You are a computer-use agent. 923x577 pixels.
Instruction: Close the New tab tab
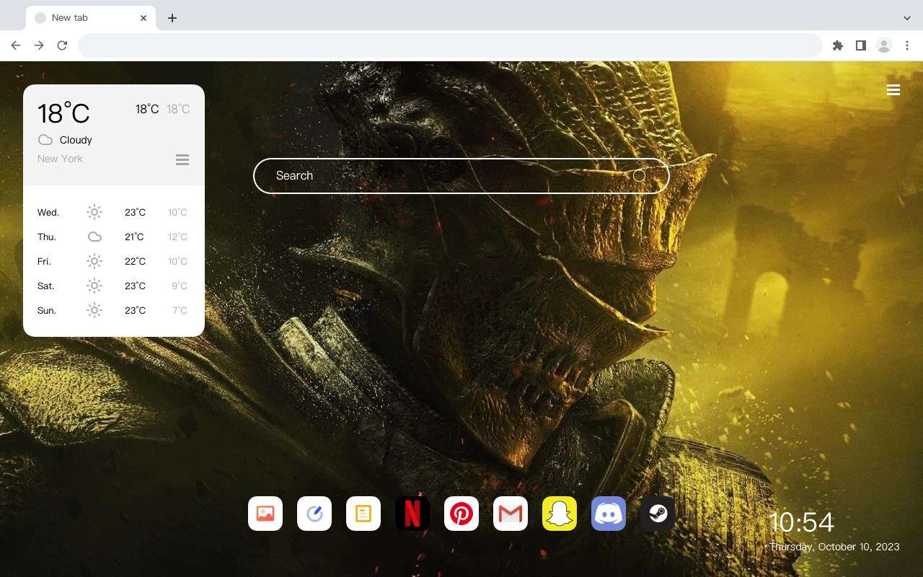(x=143, y=18)
